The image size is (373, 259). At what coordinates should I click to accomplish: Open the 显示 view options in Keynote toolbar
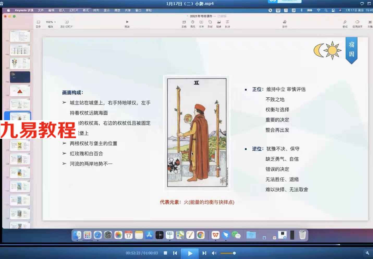(x=38, y=23)
